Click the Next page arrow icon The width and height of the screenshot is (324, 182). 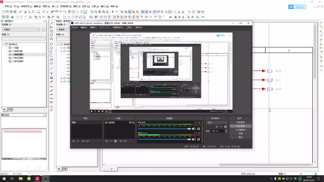point(116,12)
